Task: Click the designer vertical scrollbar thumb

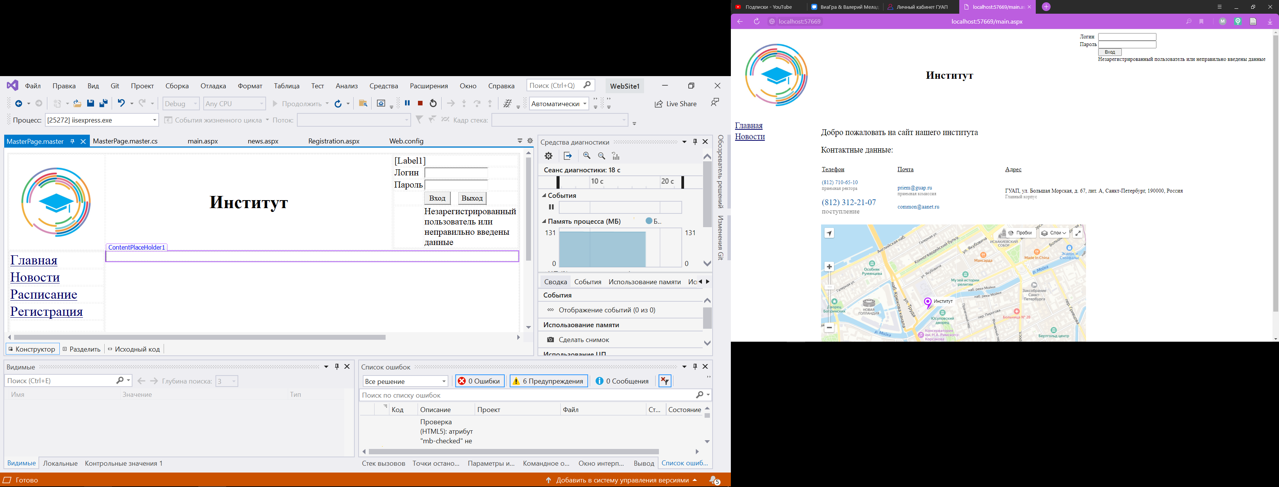Action: coord(528,208)
